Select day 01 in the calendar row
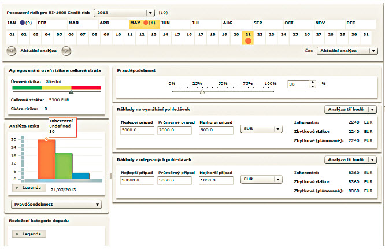385x249 pixels. click(x=12, y=38)
